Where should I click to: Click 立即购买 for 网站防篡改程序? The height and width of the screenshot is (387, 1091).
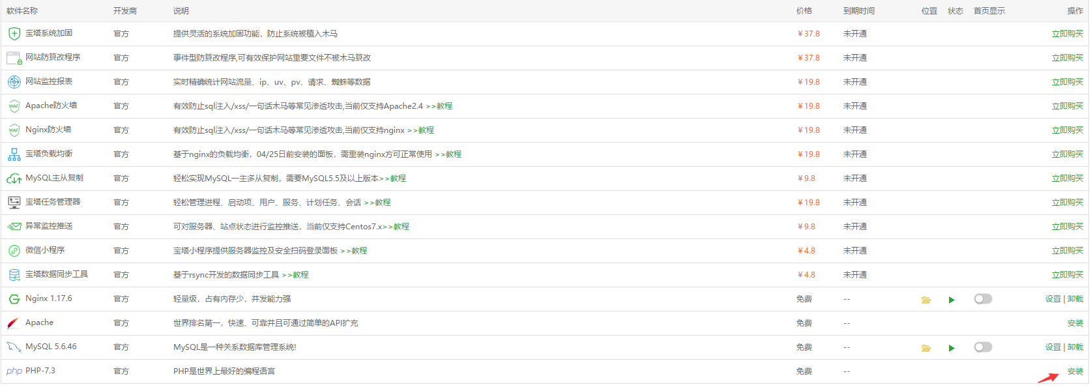click(1068, 58)
